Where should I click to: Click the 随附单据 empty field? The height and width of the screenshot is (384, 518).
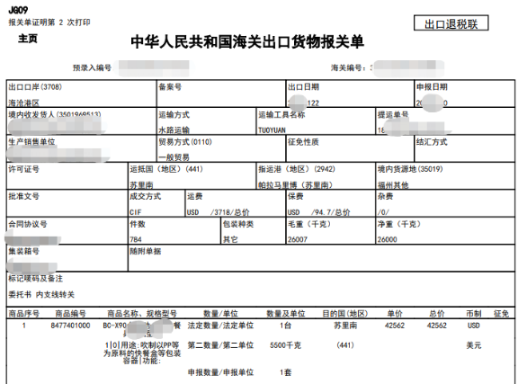[x=321, y=258]
